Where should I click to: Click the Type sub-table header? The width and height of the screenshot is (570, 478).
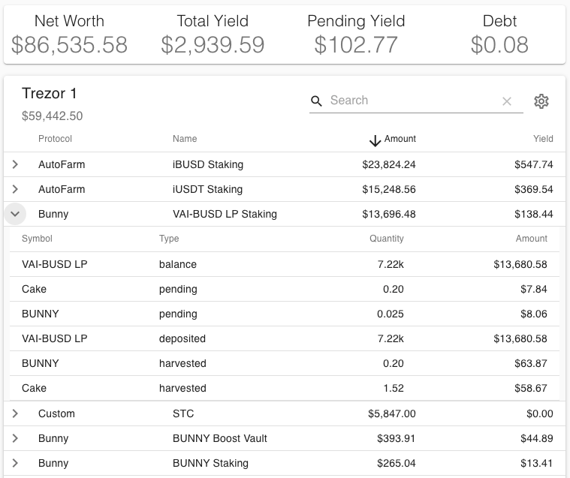coord(169,239)
